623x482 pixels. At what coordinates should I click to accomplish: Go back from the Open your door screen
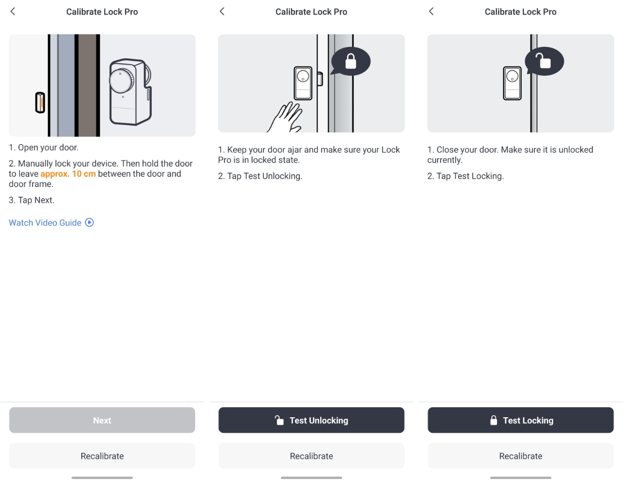point(13,11)
